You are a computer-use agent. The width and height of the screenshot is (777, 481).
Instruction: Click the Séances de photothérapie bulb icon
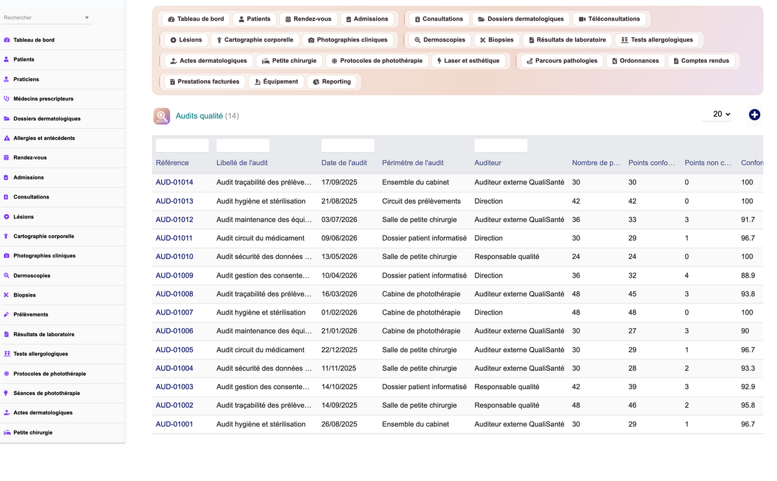(6, 393)
